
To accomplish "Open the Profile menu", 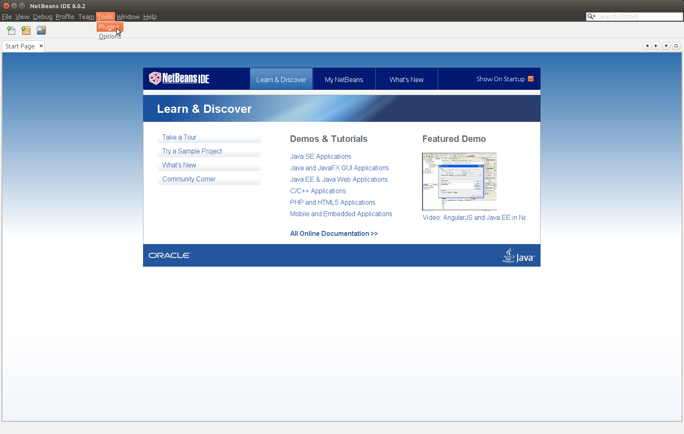I will coord(65,17).
